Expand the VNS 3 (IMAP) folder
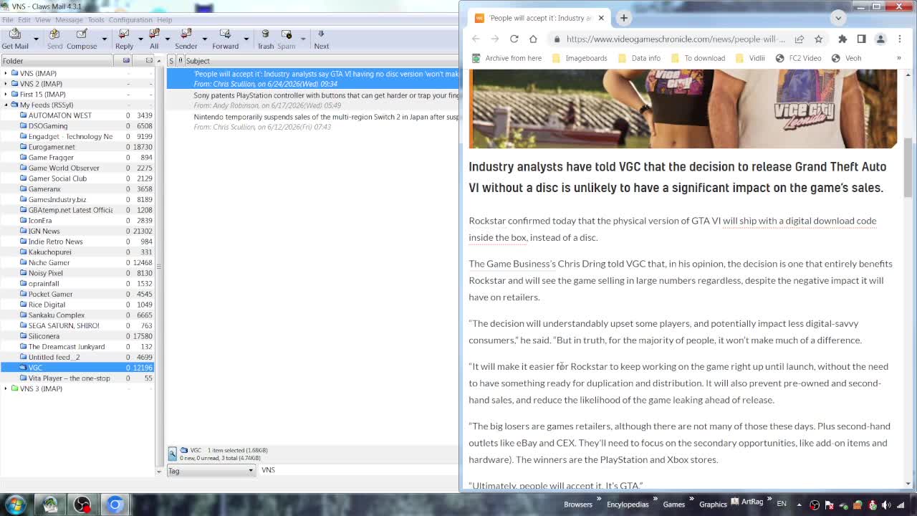The height and width of the screenshot is (516, 917). pos(6,388)
